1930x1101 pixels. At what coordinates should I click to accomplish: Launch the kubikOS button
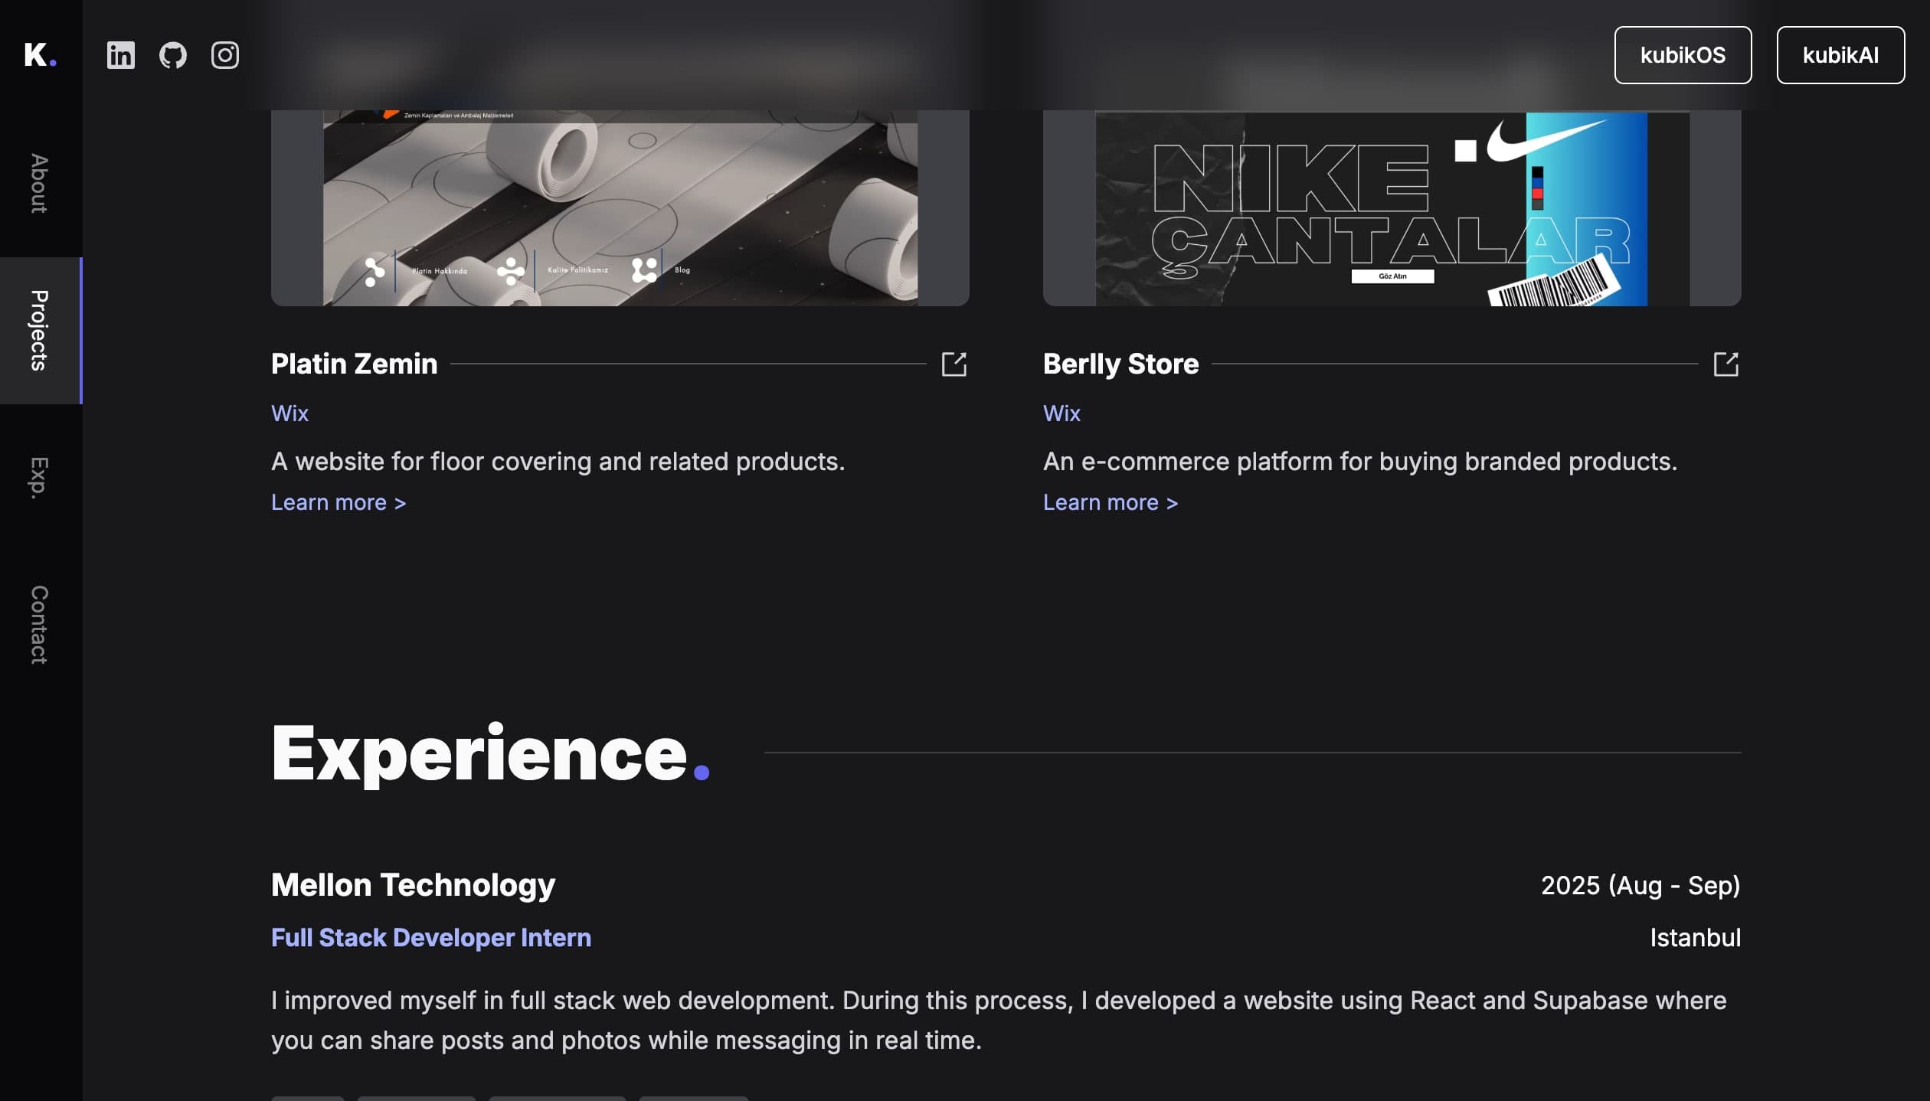point(1683,55)
